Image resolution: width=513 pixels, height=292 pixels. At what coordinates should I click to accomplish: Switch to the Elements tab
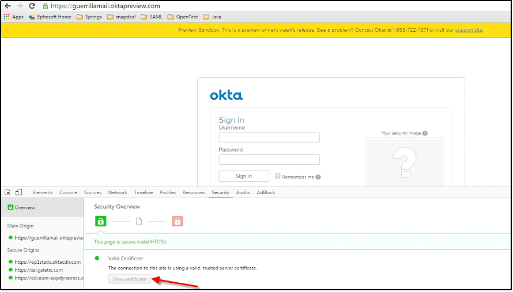click(x=43, y=192)
